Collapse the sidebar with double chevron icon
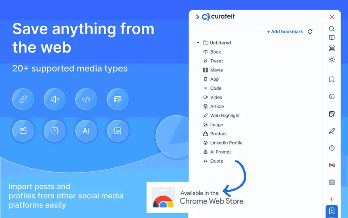The height and width of the screenshot is (218, 348). (197, 17)
